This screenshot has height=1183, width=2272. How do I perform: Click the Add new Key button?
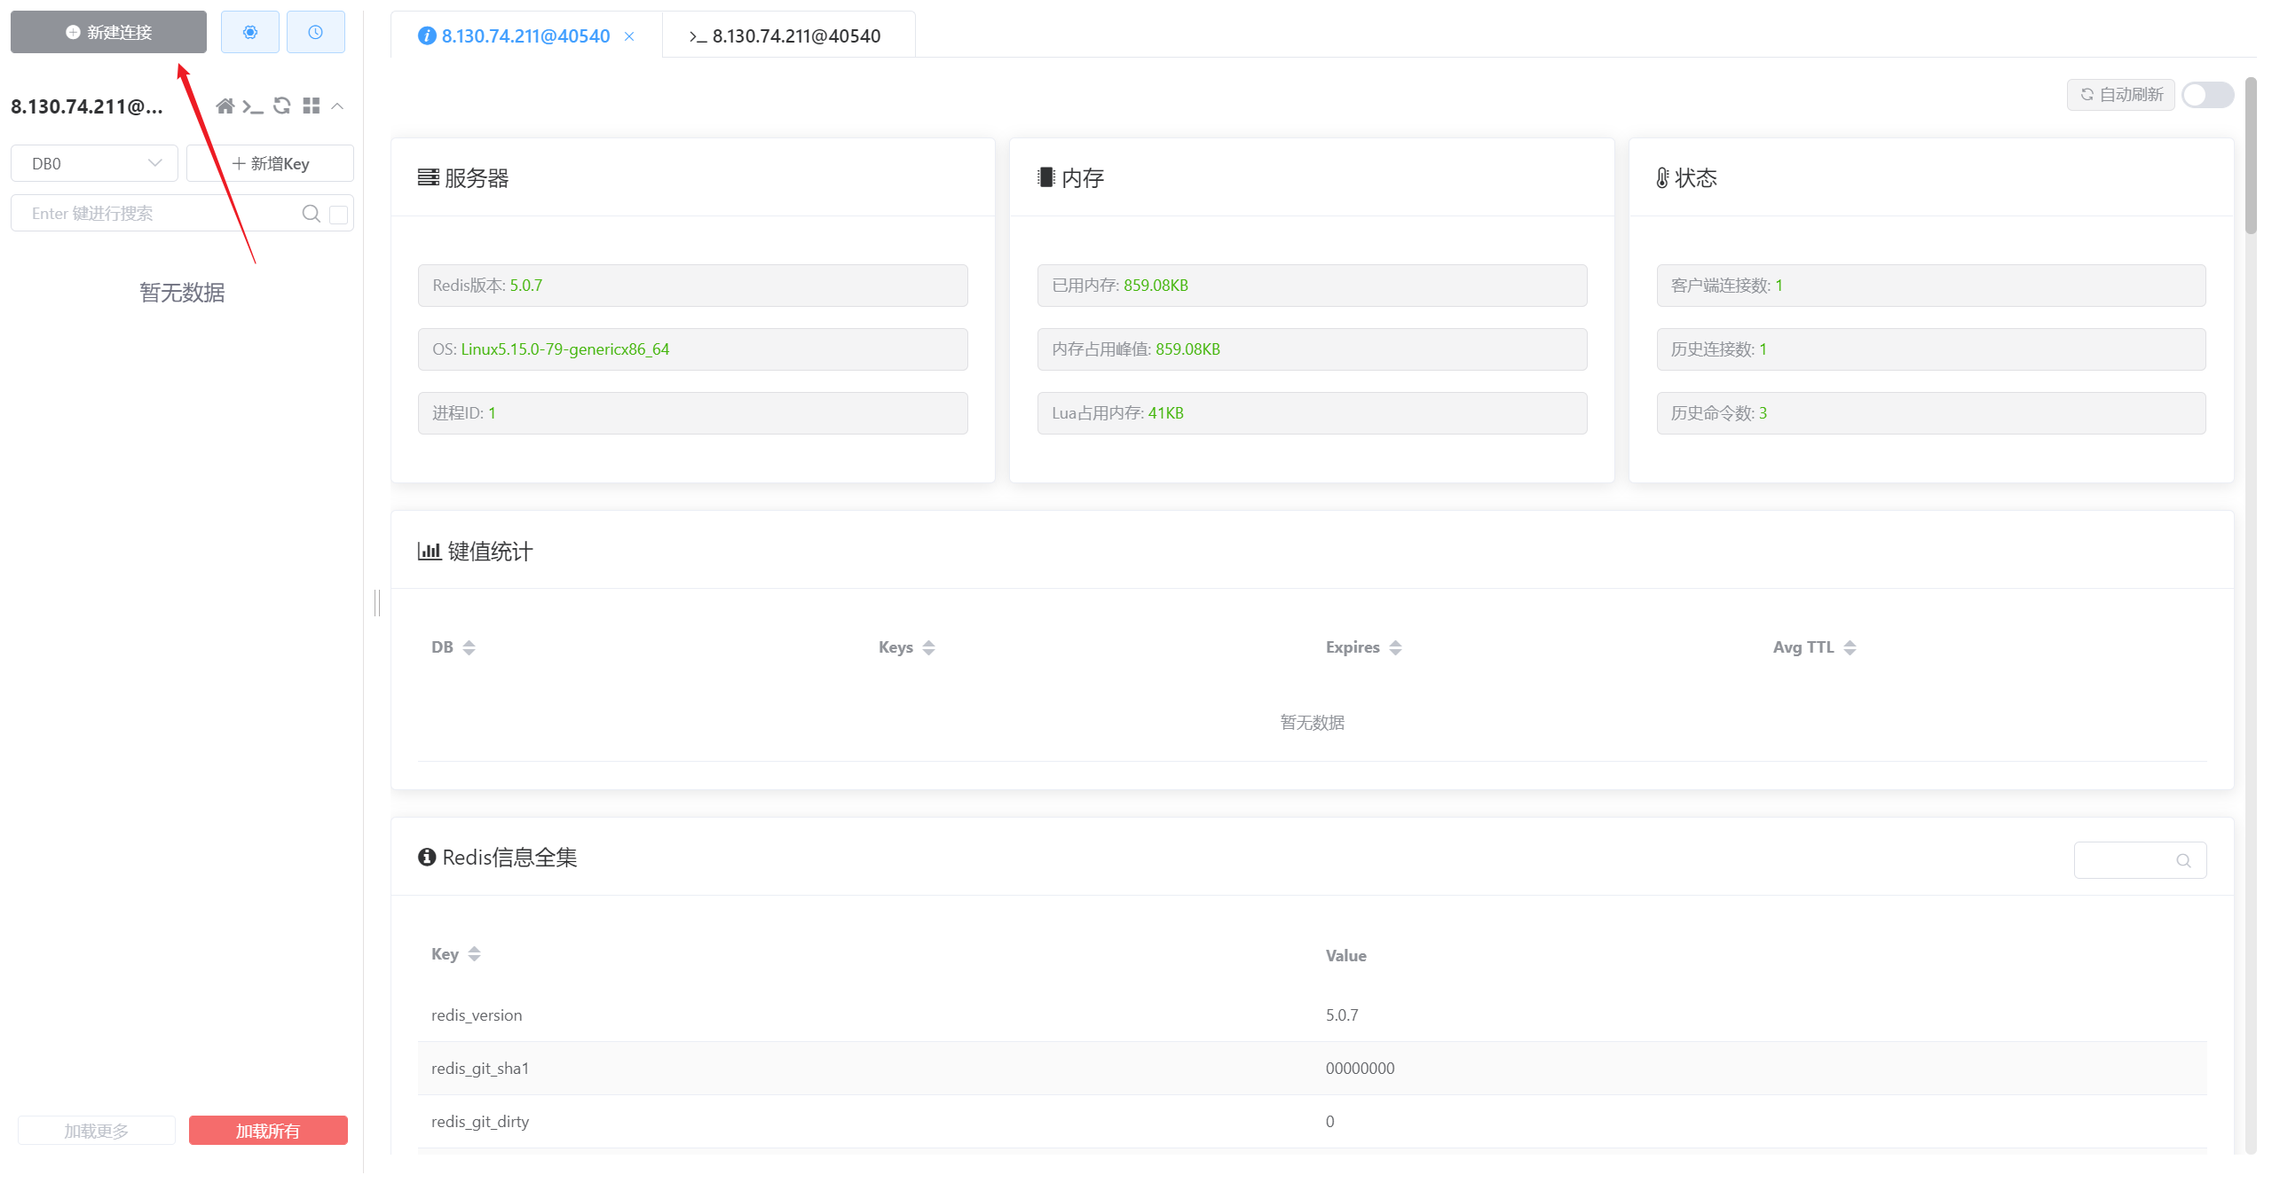[x=270, y=164]
